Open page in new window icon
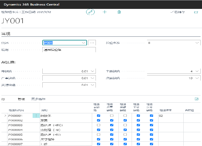202x146 pixels. pyautogui.click(x=196, y=12)
